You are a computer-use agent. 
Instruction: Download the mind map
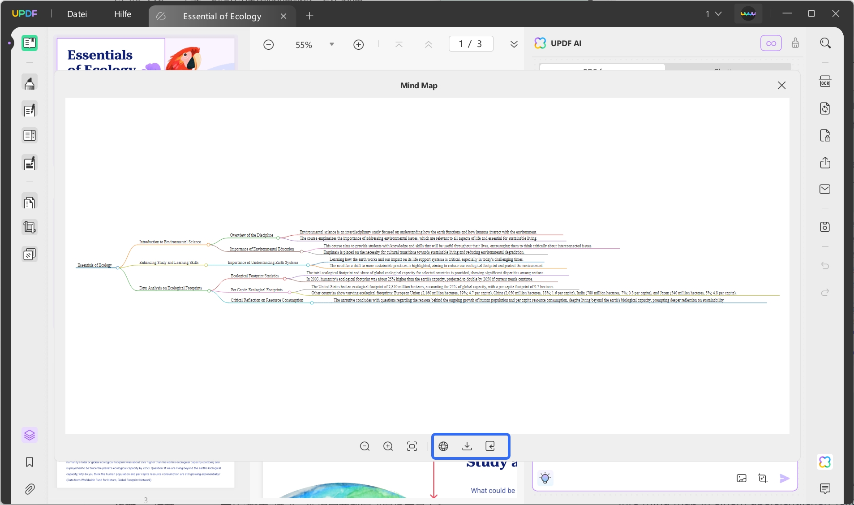[x=467, y=446]
